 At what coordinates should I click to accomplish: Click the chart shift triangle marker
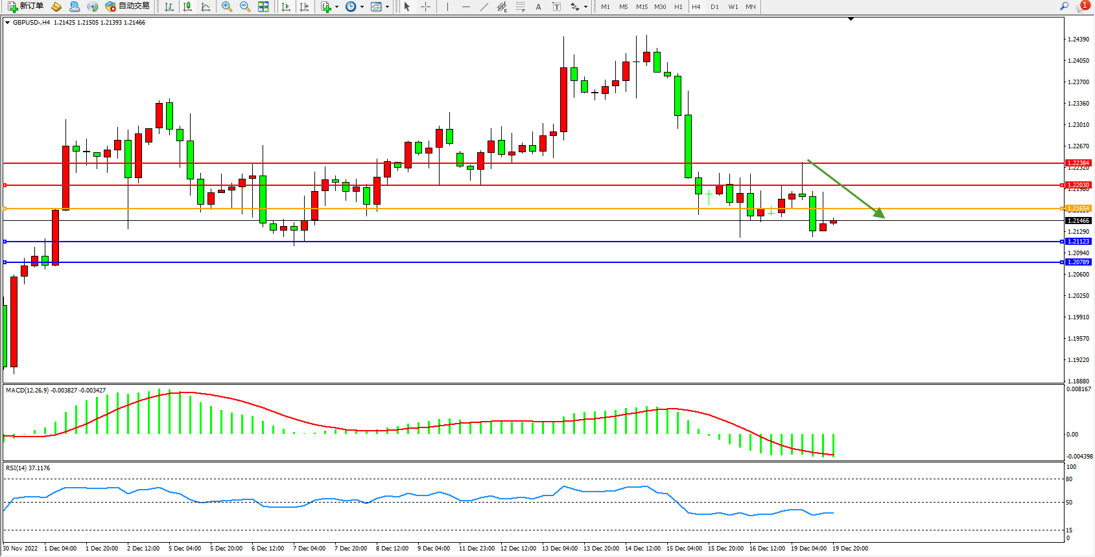(851, 19)
